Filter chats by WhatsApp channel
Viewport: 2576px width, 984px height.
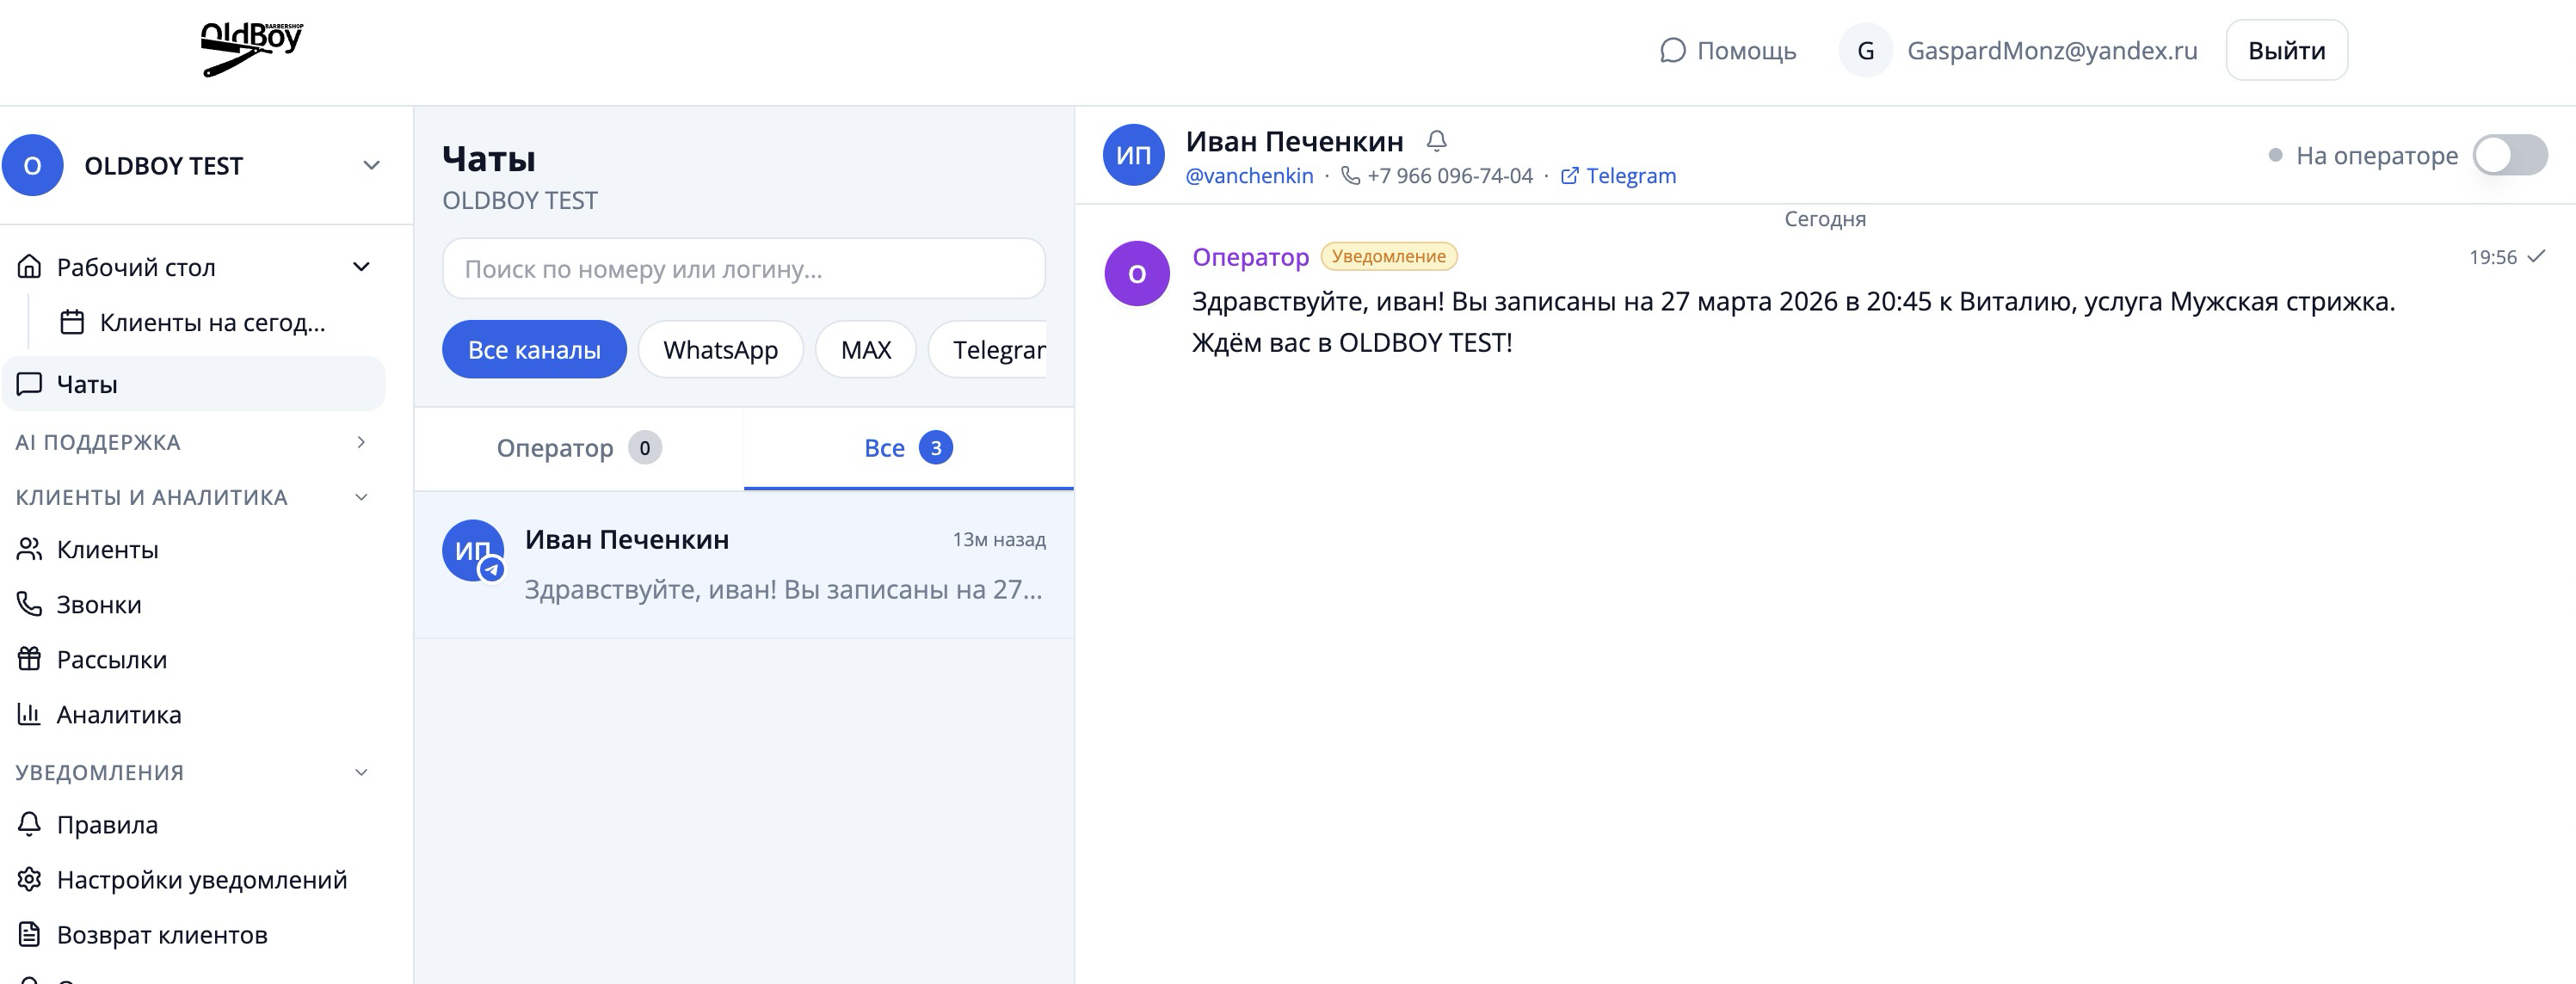pos(720,349)
